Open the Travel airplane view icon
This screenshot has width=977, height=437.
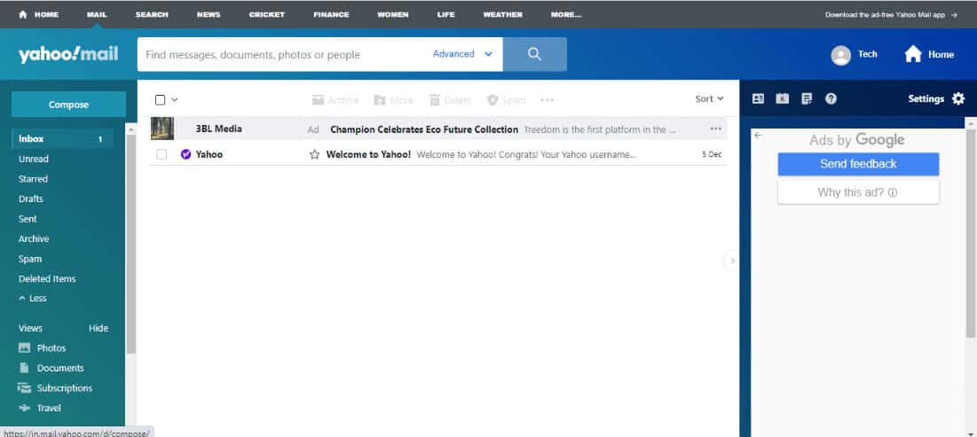click(x=24, y=408)
